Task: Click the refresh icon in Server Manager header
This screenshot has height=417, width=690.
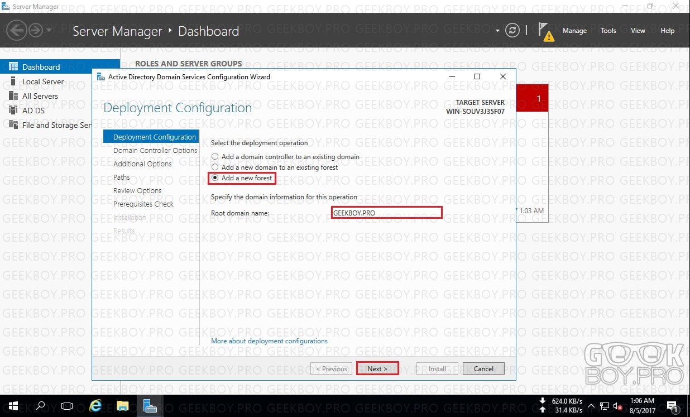Action: [x=512, y=31]
